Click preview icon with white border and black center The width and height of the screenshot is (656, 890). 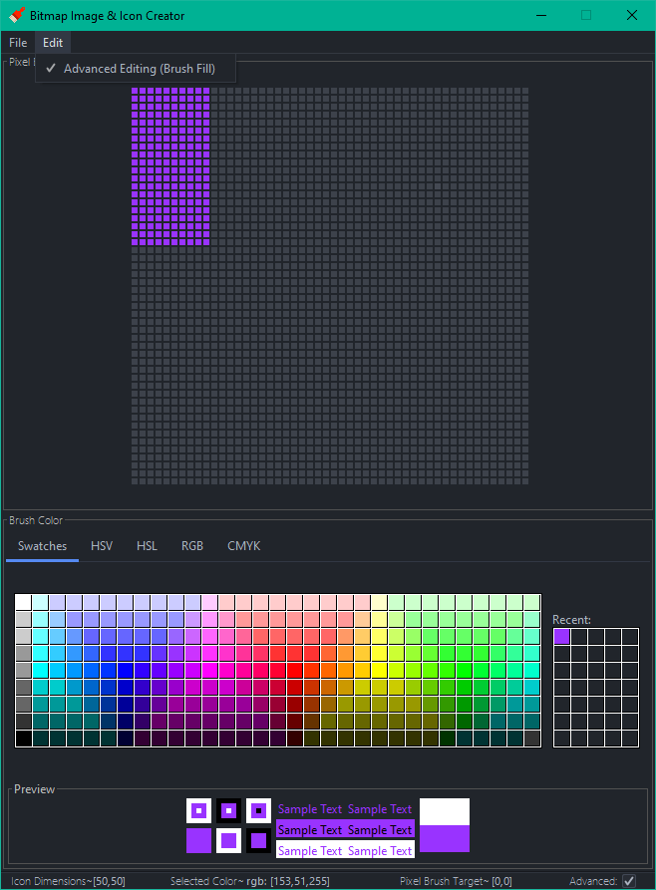point(258,810)
